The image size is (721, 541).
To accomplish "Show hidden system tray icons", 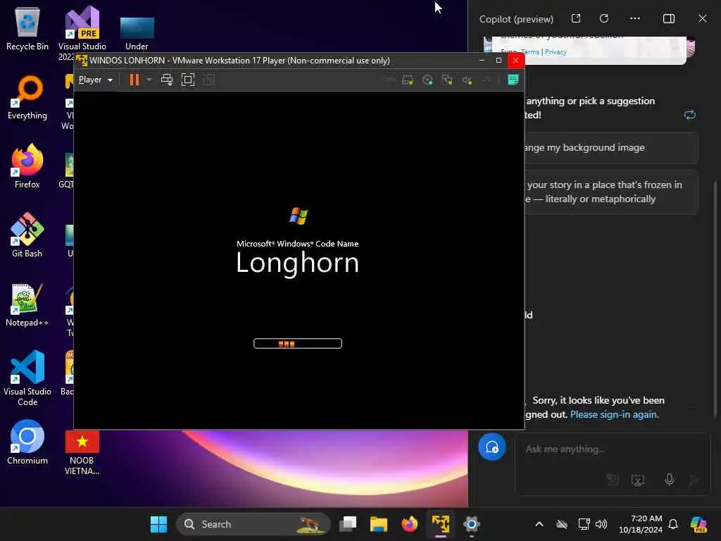I will pos(539,524).
